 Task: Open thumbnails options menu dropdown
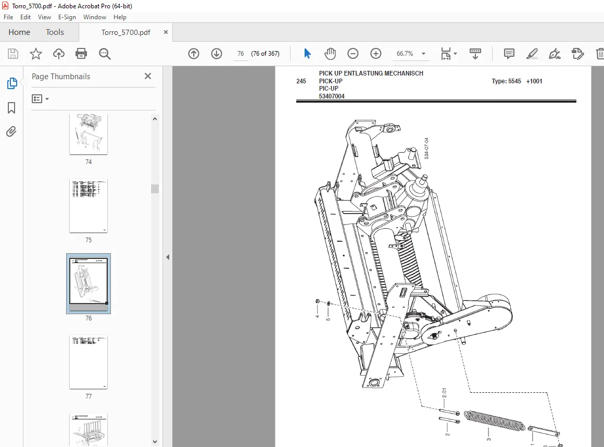[41, 99]
